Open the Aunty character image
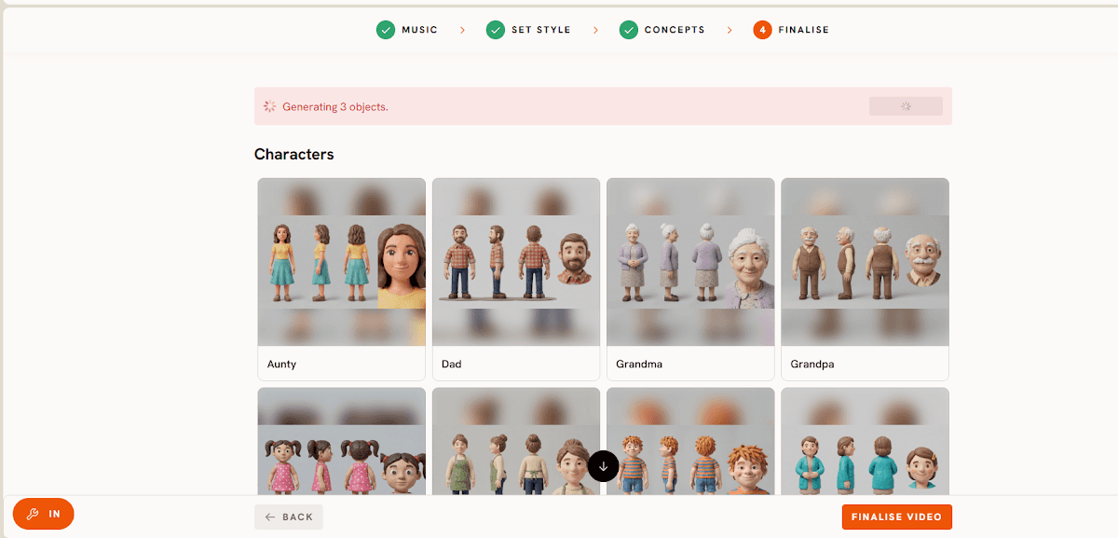Screen dimensions: 1118x538 (342, 262)
